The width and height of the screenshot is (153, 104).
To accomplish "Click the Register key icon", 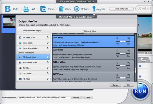I will click(94, 9).
